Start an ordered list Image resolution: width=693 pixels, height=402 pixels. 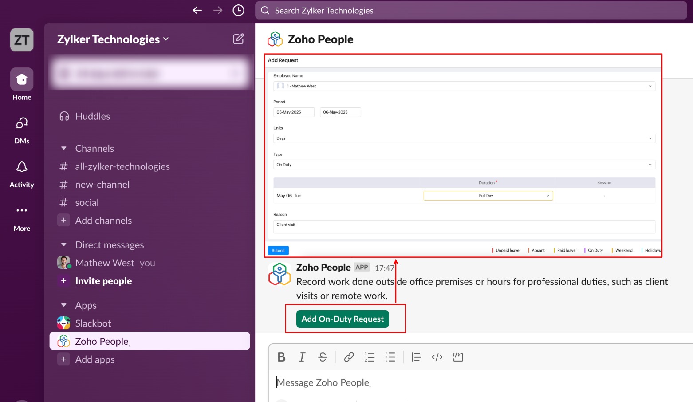point(370,357)
